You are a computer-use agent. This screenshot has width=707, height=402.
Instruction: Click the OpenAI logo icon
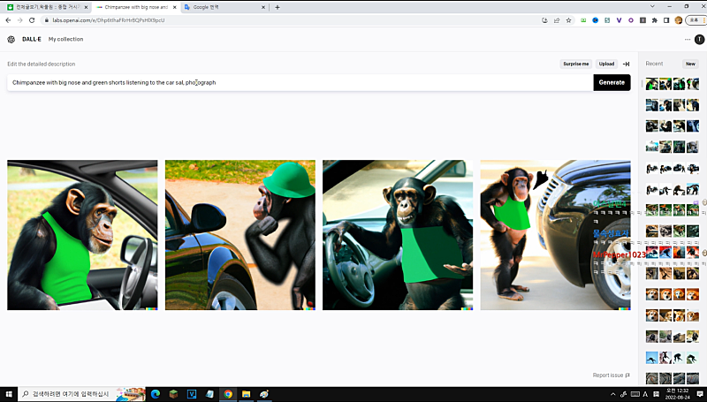(x=11, y=40)
